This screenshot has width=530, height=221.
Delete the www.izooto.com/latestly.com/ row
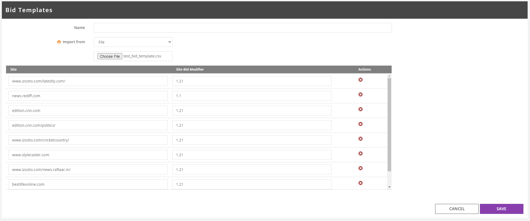[x=360, y=80]
